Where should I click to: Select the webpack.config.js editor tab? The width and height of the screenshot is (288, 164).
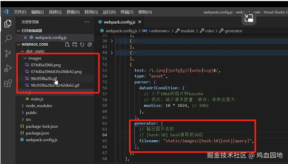tap(120, 22)
